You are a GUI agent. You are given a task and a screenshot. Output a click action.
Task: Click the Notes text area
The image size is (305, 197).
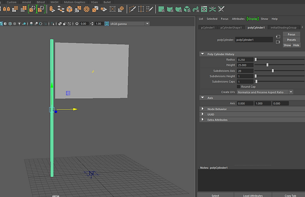(251, 180)
